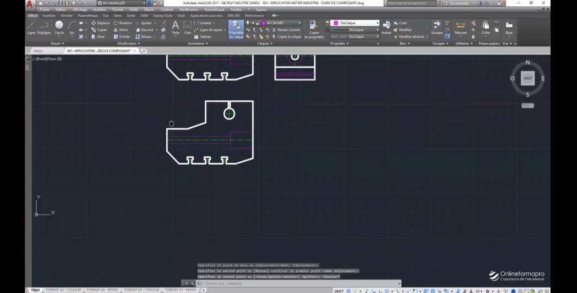Switch to the Début file tab
Viewport: 577px width, 293px height.
38,51
